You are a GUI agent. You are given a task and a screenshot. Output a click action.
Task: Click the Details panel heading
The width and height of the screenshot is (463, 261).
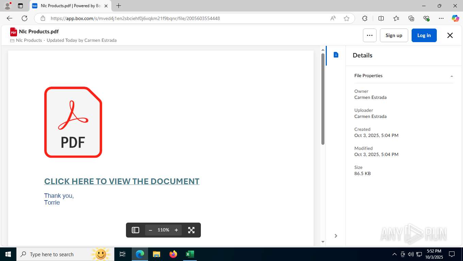363,55
